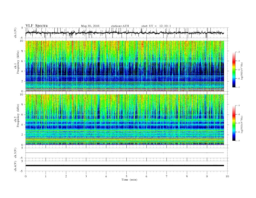256x198 pixels.
Task: Click the '-7' value on upper colorbar
Action: (238, 87)
